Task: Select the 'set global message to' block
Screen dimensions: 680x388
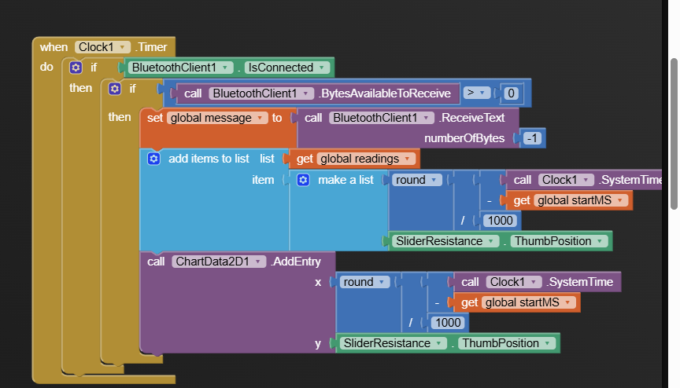Action: point(156,118)
